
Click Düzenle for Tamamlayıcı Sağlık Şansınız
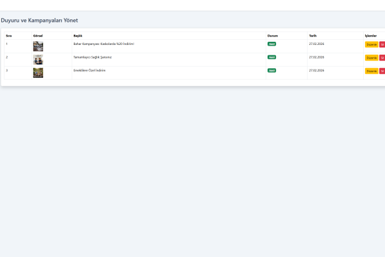tap(371, 58)
